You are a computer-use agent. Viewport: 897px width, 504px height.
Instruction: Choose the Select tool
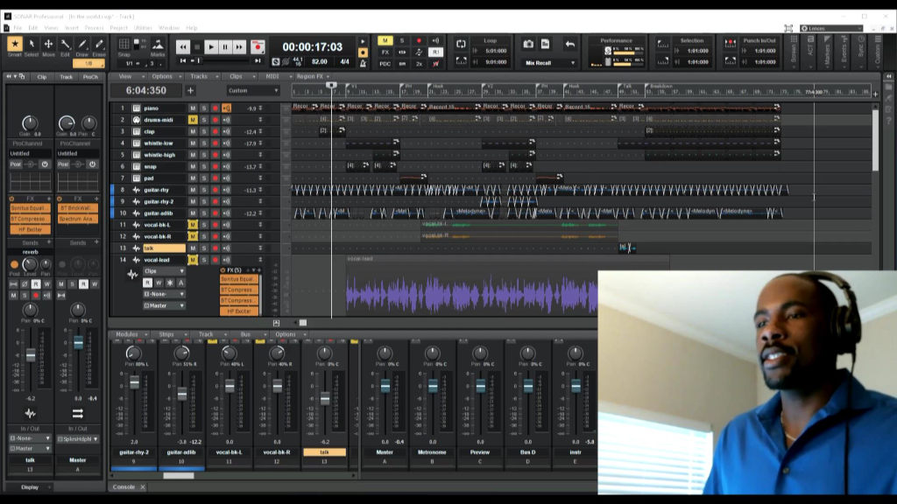coord(32,45)
